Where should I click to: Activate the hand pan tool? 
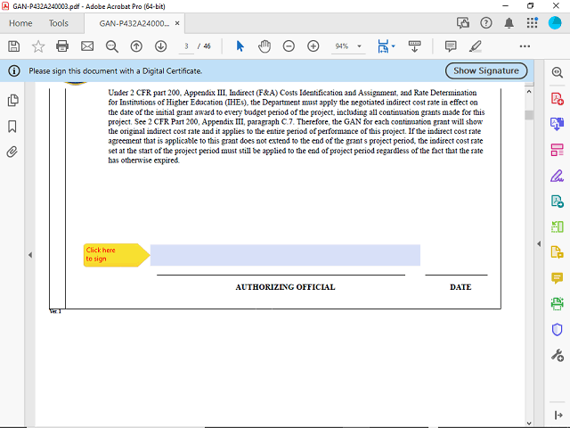[x=265, y=46]
